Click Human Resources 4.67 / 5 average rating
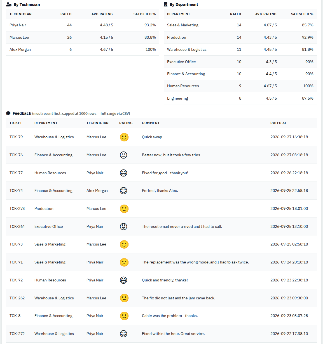 click(270, 86)
